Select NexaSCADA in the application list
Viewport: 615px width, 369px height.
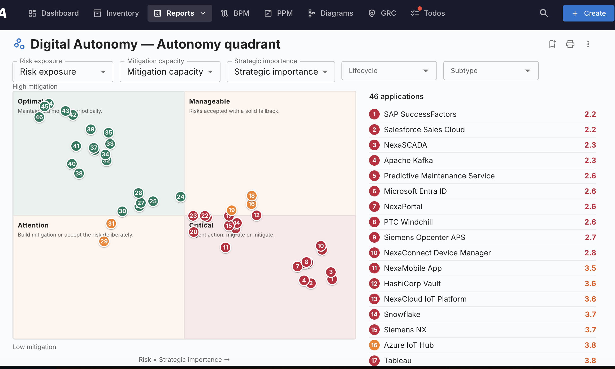(x=482, y=145)
